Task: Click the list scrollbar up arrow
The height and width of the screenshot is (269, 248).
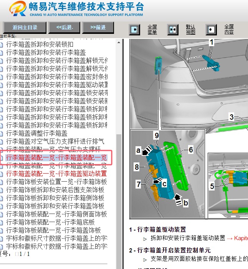Action: point(119,42)
